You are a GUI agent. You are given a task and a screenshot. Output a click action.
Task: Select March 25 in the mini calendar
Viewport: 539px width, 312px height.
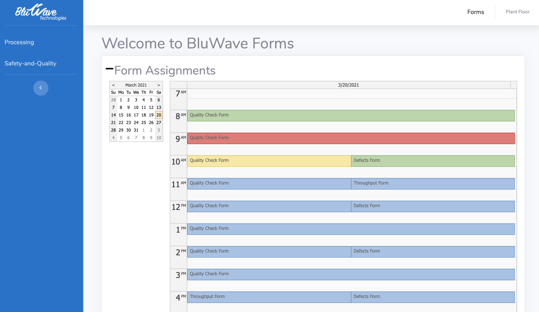click(x=143, y=123)
